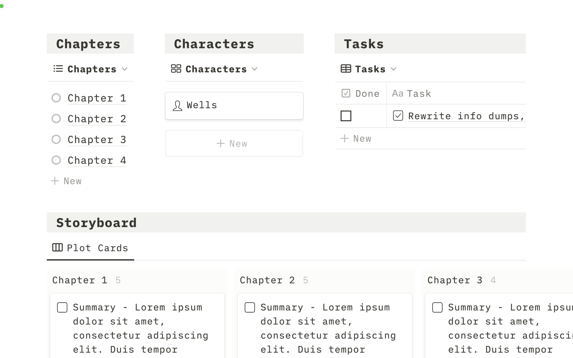
Task: Expand the Characters view dropdown chevron
Action: tap(255, 69)
